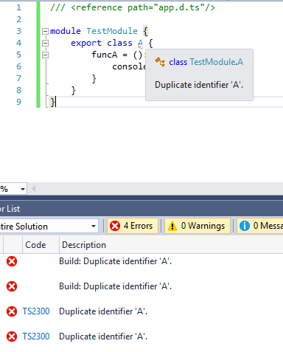Click the squiggled identifier A on line 4

point(140,44)
